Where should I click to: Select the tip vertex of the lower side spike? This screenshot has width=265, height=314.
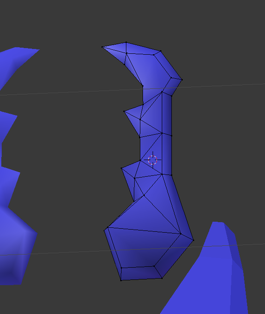[121, 168]
